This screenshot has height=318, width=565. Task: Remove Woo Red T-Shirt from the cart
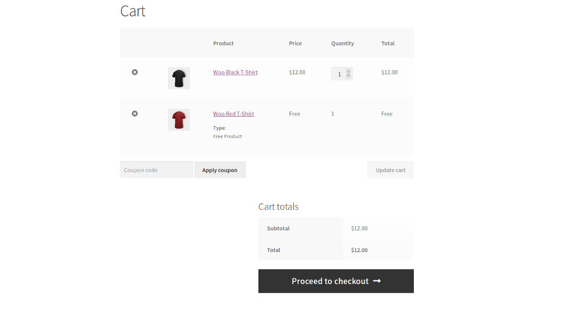point(134,113)
